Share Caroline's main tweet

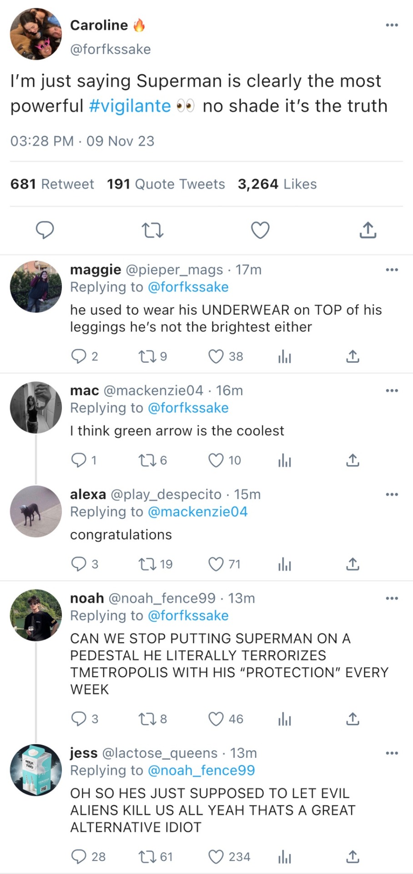click(368, 230)
